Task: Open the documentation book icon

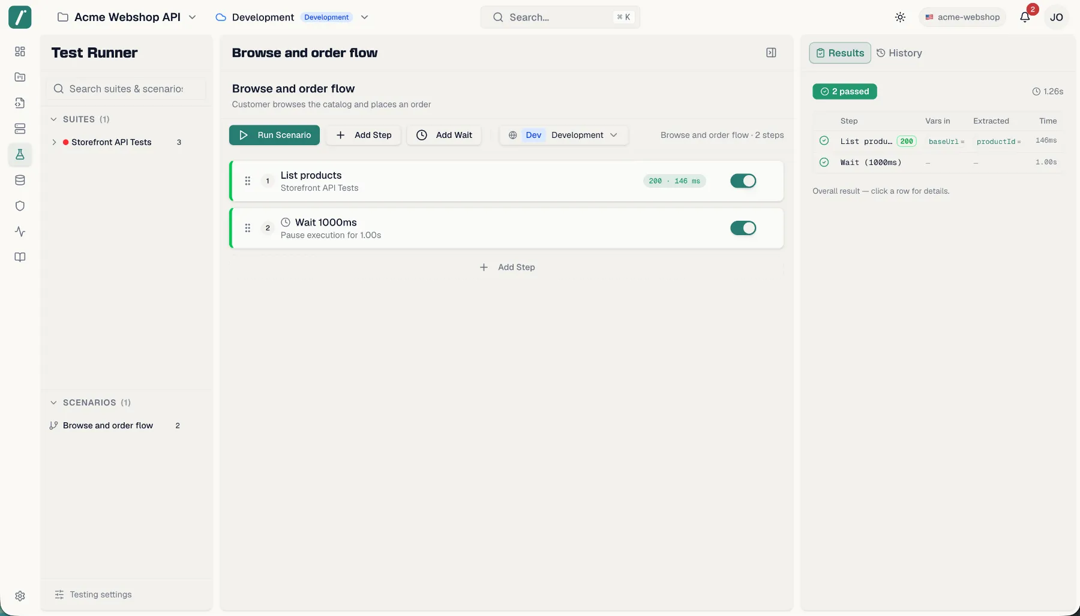Action: (x=20, y=257)
